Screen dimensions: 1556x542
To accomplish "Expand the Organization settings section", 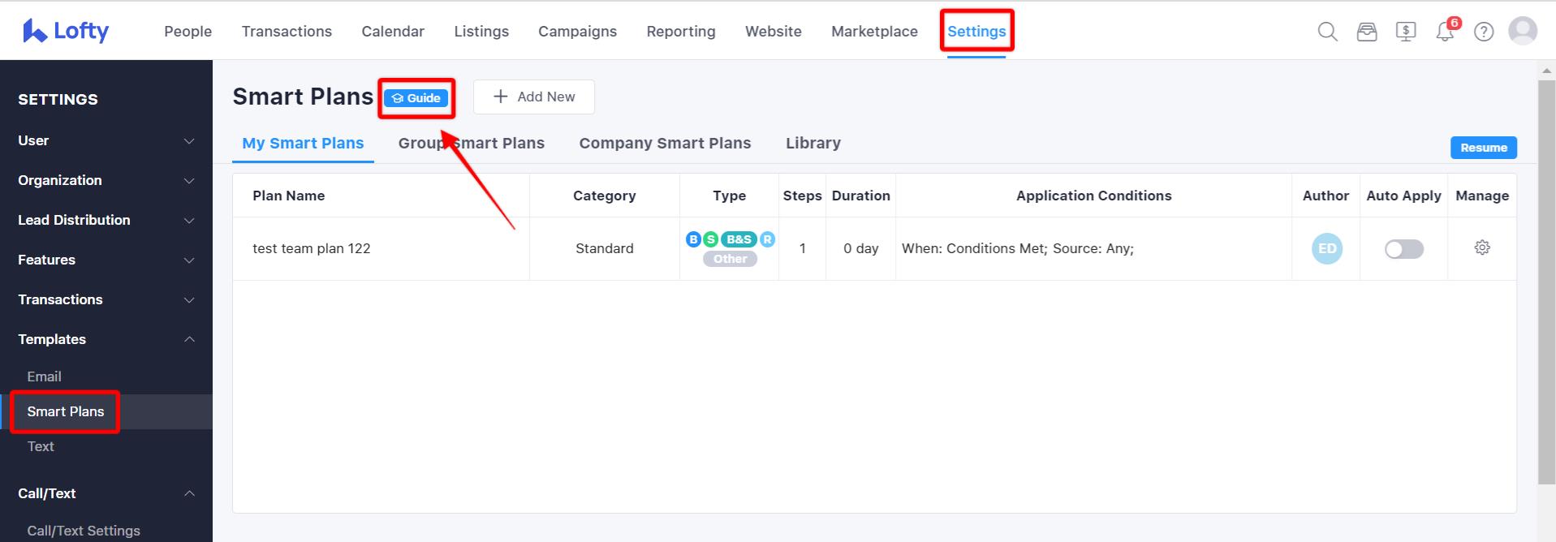I will coord(106,180).
